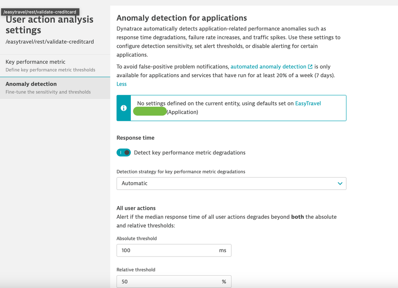This screenshot has width=398, height=288.
Task: Click the info icon in the notice banner
Action: point(124,108)
